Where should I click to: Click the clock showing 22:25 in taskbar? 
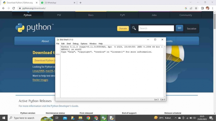pos(202,118)
